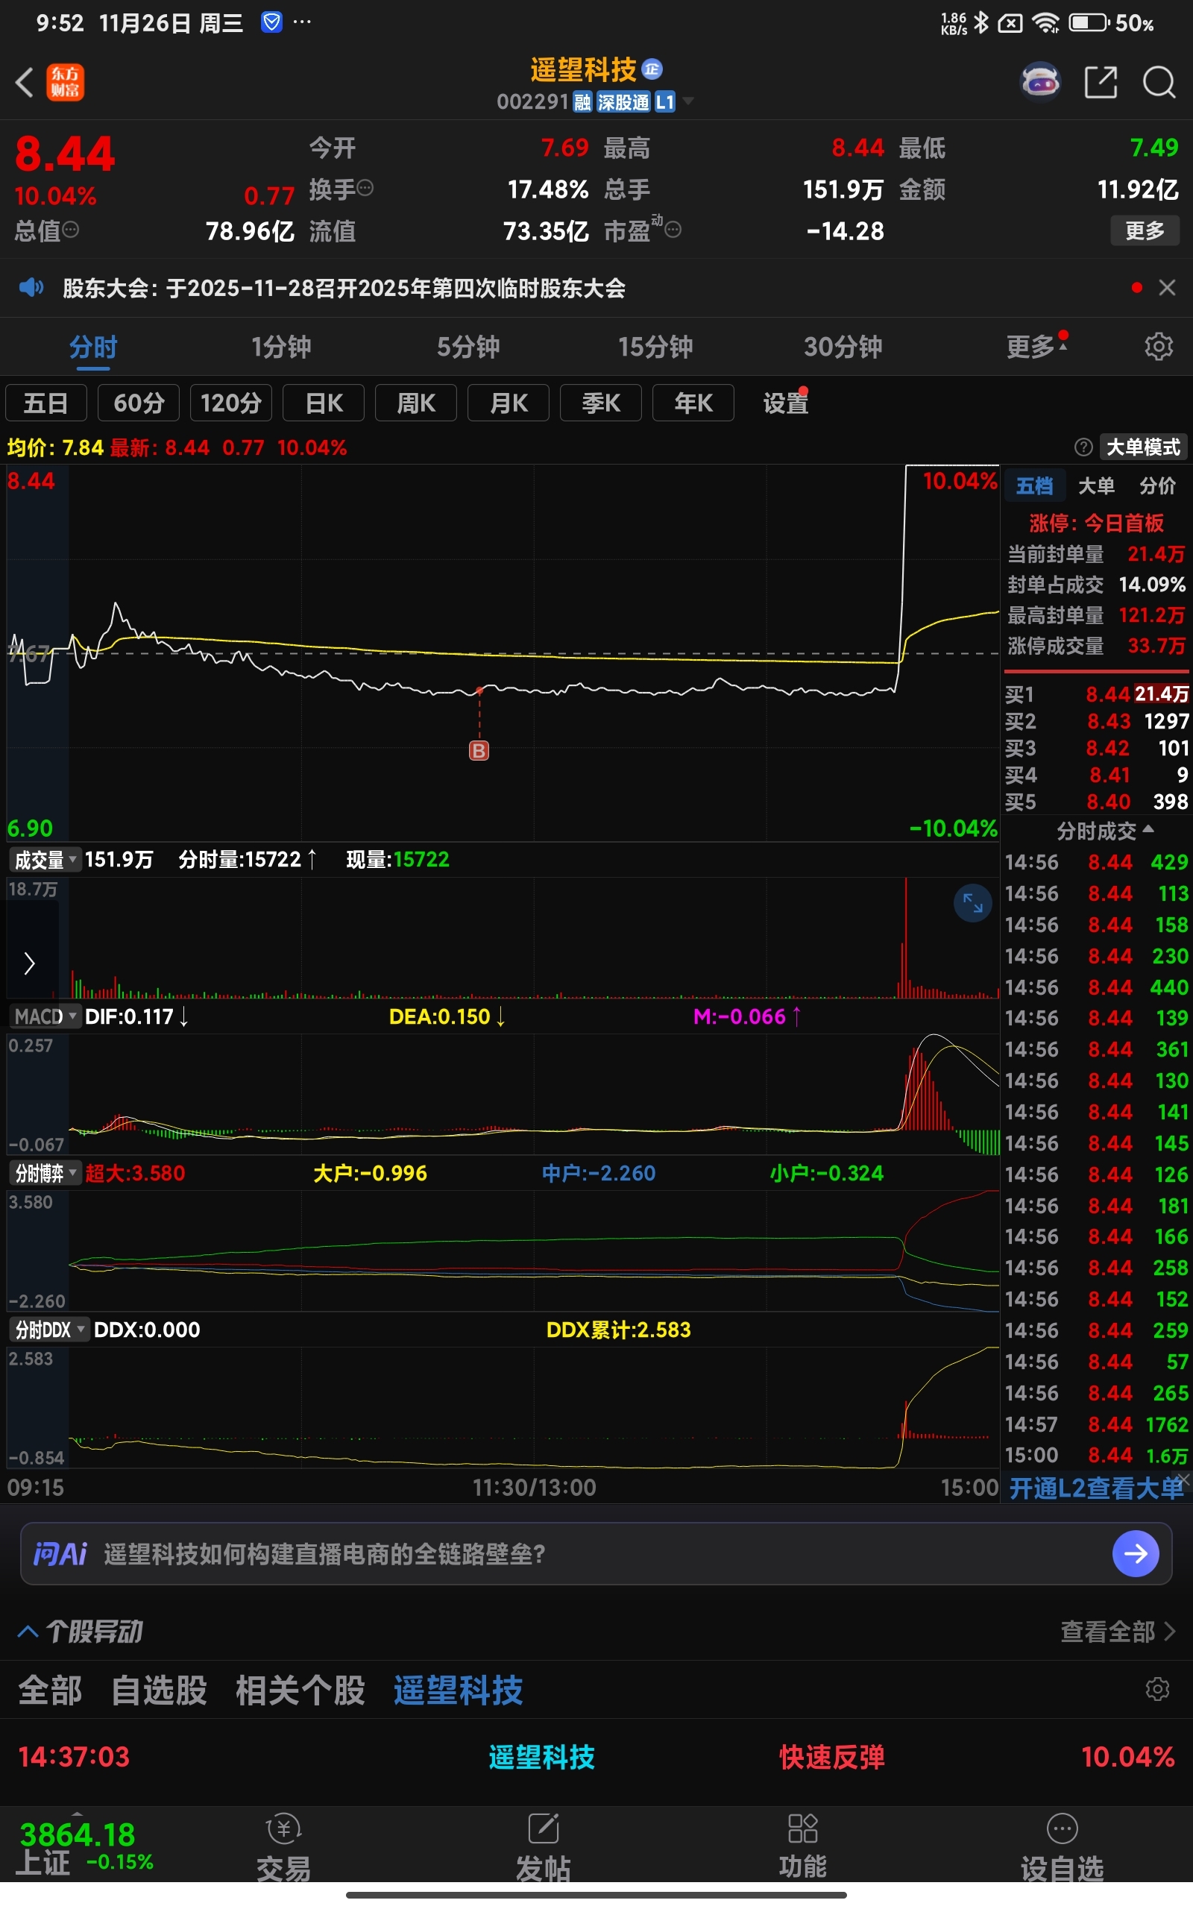Expand the volume chart fullscreen icon
Image resolution: width=1193 pixels, height=1909 pixels.
[972, 903]
